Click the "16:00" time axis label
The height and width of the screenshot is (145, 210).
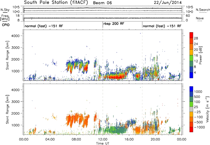point(129,140)
